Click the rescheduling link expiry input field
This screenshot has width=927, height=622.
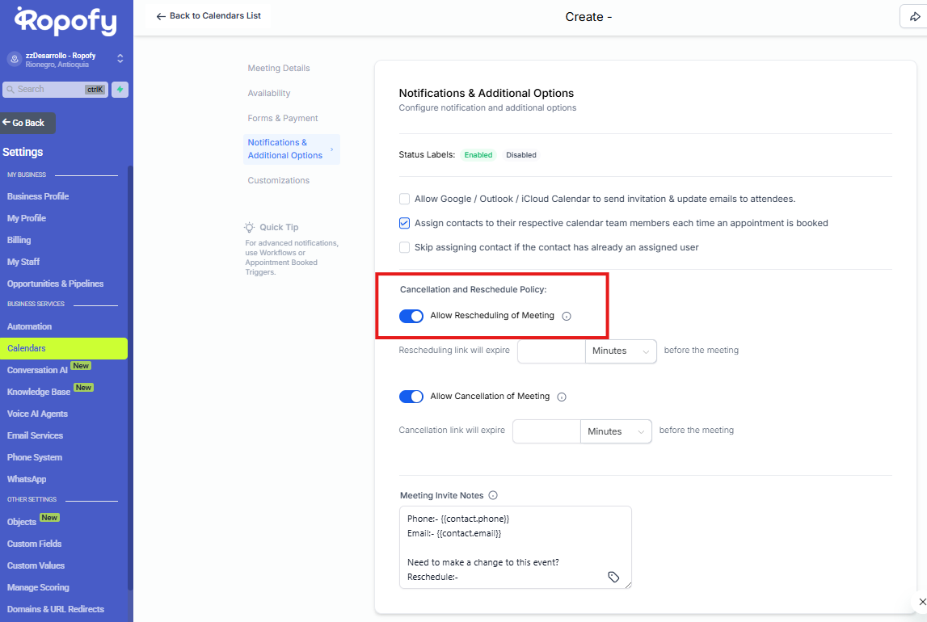(x=551, y=351)
